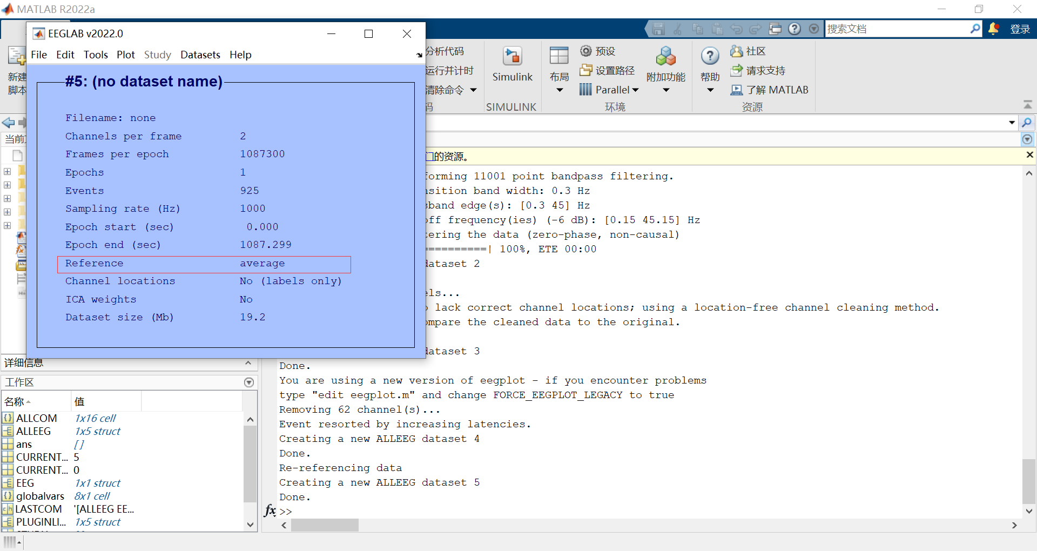1037x551 pixels.
Task: Click Request Support (请求支持)
Action: (758, 70)
